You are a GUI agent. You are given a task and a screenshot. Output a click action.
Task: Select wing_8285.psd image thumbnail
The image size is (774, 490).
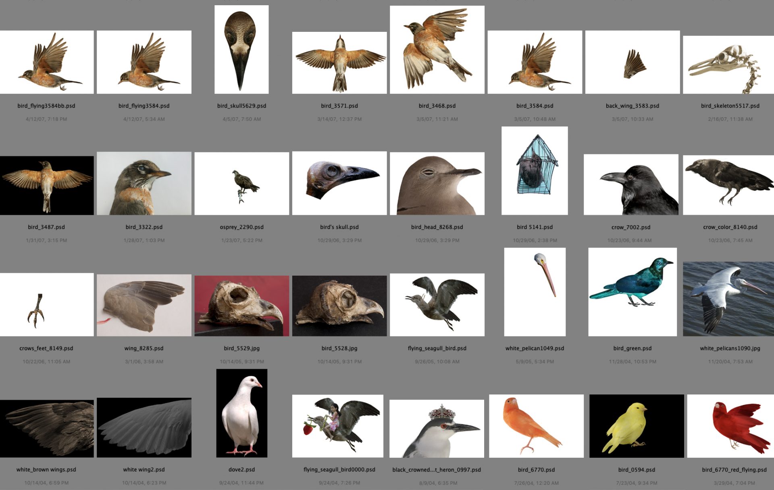(x=144, y=305)
